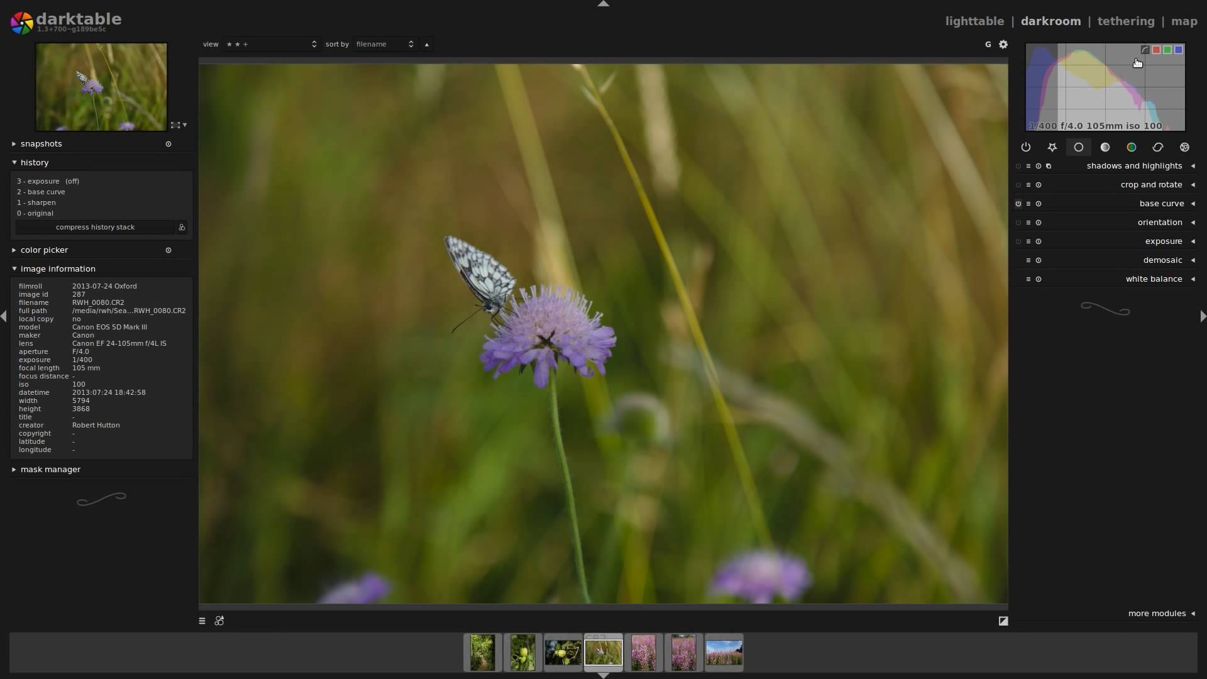This screenshot has width=1207, height=679.
Task: Toggle over/under exposure indicator icon
Action: click(x=1003, y=621)
